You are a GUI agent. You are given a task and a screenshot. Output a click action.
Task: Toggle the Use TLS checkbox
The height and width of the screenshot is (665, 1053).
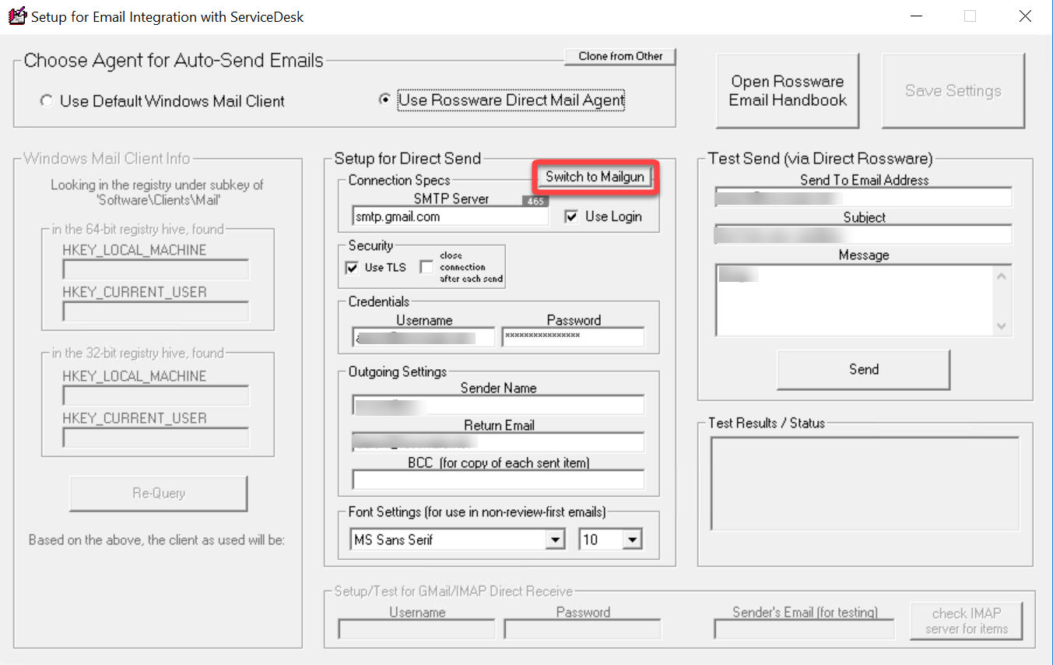352,267
